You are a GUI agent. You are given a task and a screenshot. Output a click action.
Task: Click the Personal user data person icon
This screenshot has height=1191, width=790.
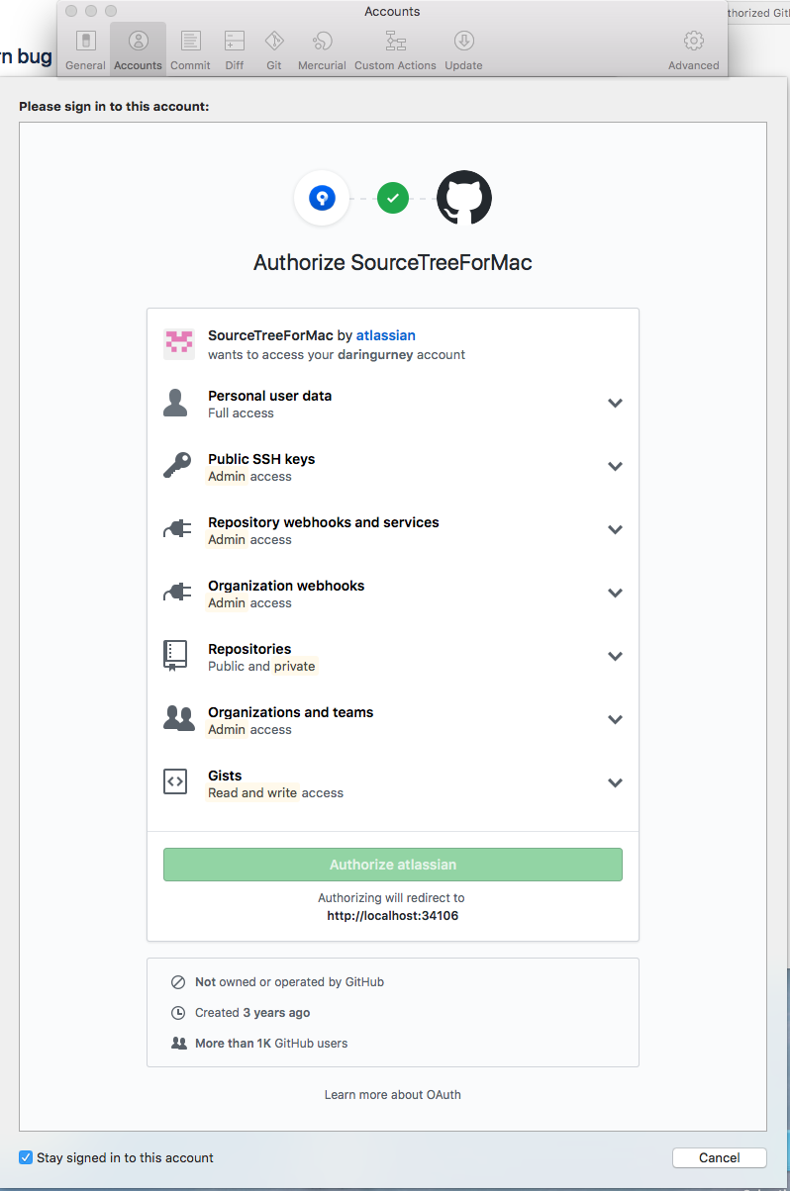[175, 403]
